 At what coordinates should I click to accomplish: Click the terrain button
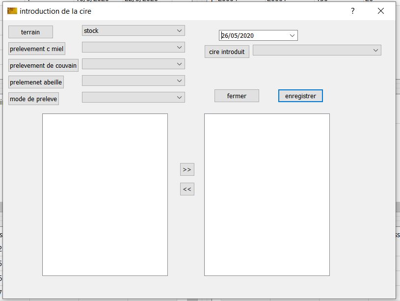pos(30,32)
